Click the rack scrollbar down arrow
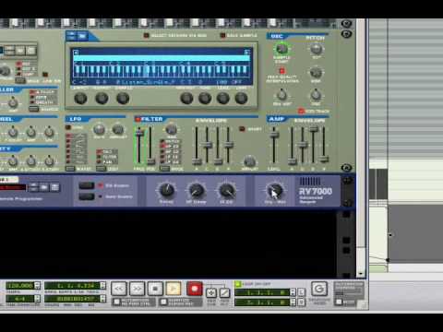Image resolution: width=443 pixels, height=332 pixels. pyautogui.click(x=361, y=273)
